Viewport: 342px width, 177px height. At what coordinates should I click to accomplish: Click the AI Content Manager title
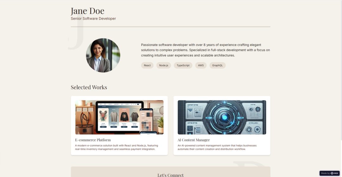tap(194, 140)
